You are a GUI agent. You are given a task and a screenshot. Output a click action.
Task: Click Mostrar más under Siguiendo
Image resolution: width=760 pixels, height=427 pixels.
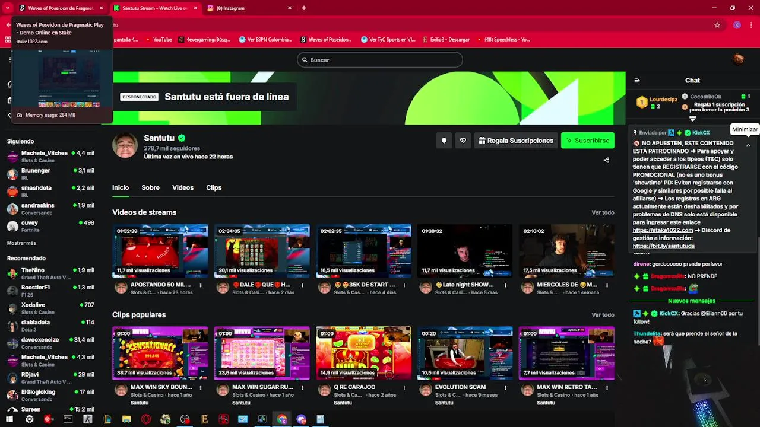click(x=21, y=243)
